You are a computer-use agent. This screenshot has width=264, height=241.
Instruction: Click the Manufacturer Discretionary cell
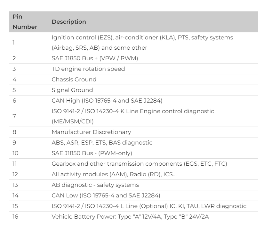153,132
